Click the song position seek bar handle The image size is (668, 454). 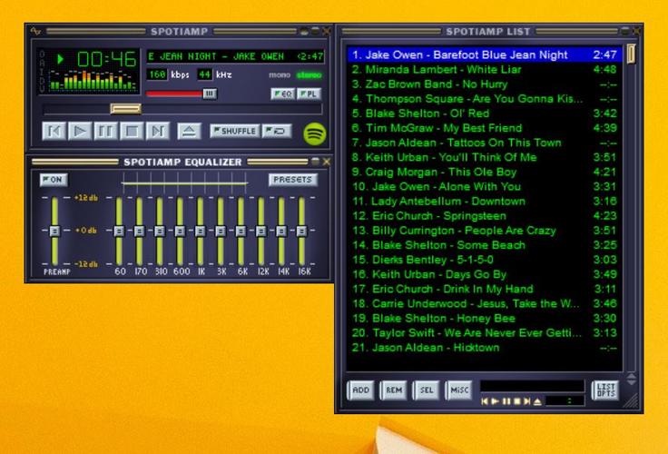pyautogui.click(x=125, y=109)
